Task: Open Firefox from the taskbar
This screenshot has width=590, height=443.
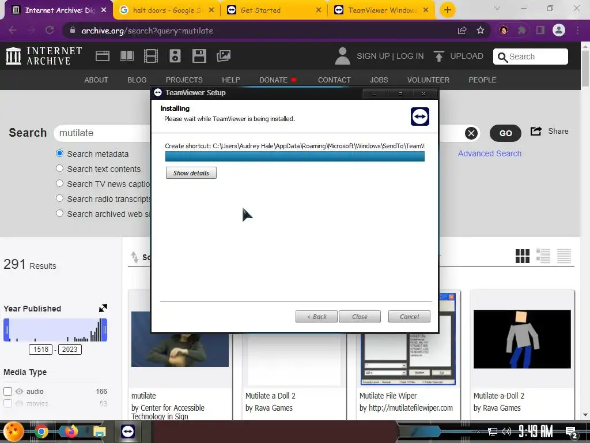Action: (x=70, y=431)
